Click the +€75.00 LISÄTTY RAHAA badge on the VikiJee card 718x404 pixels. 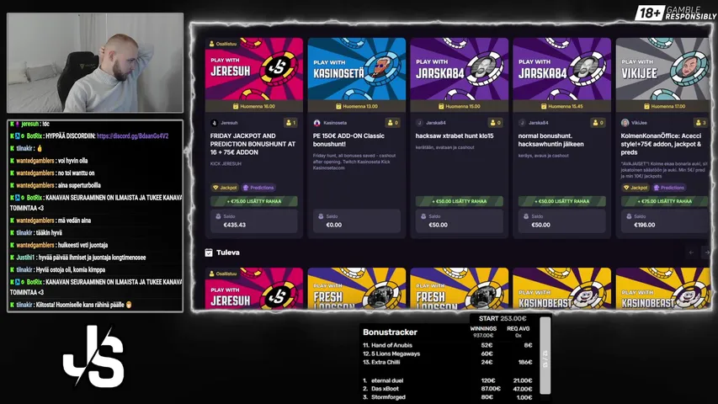pyautogui.click(x=664, y=201)
